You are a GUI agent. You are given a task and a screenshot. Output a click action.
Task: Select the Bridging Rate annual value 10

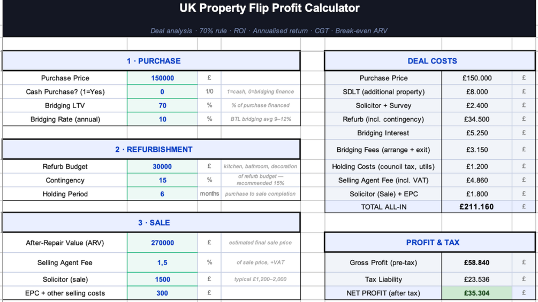(162, 119)
